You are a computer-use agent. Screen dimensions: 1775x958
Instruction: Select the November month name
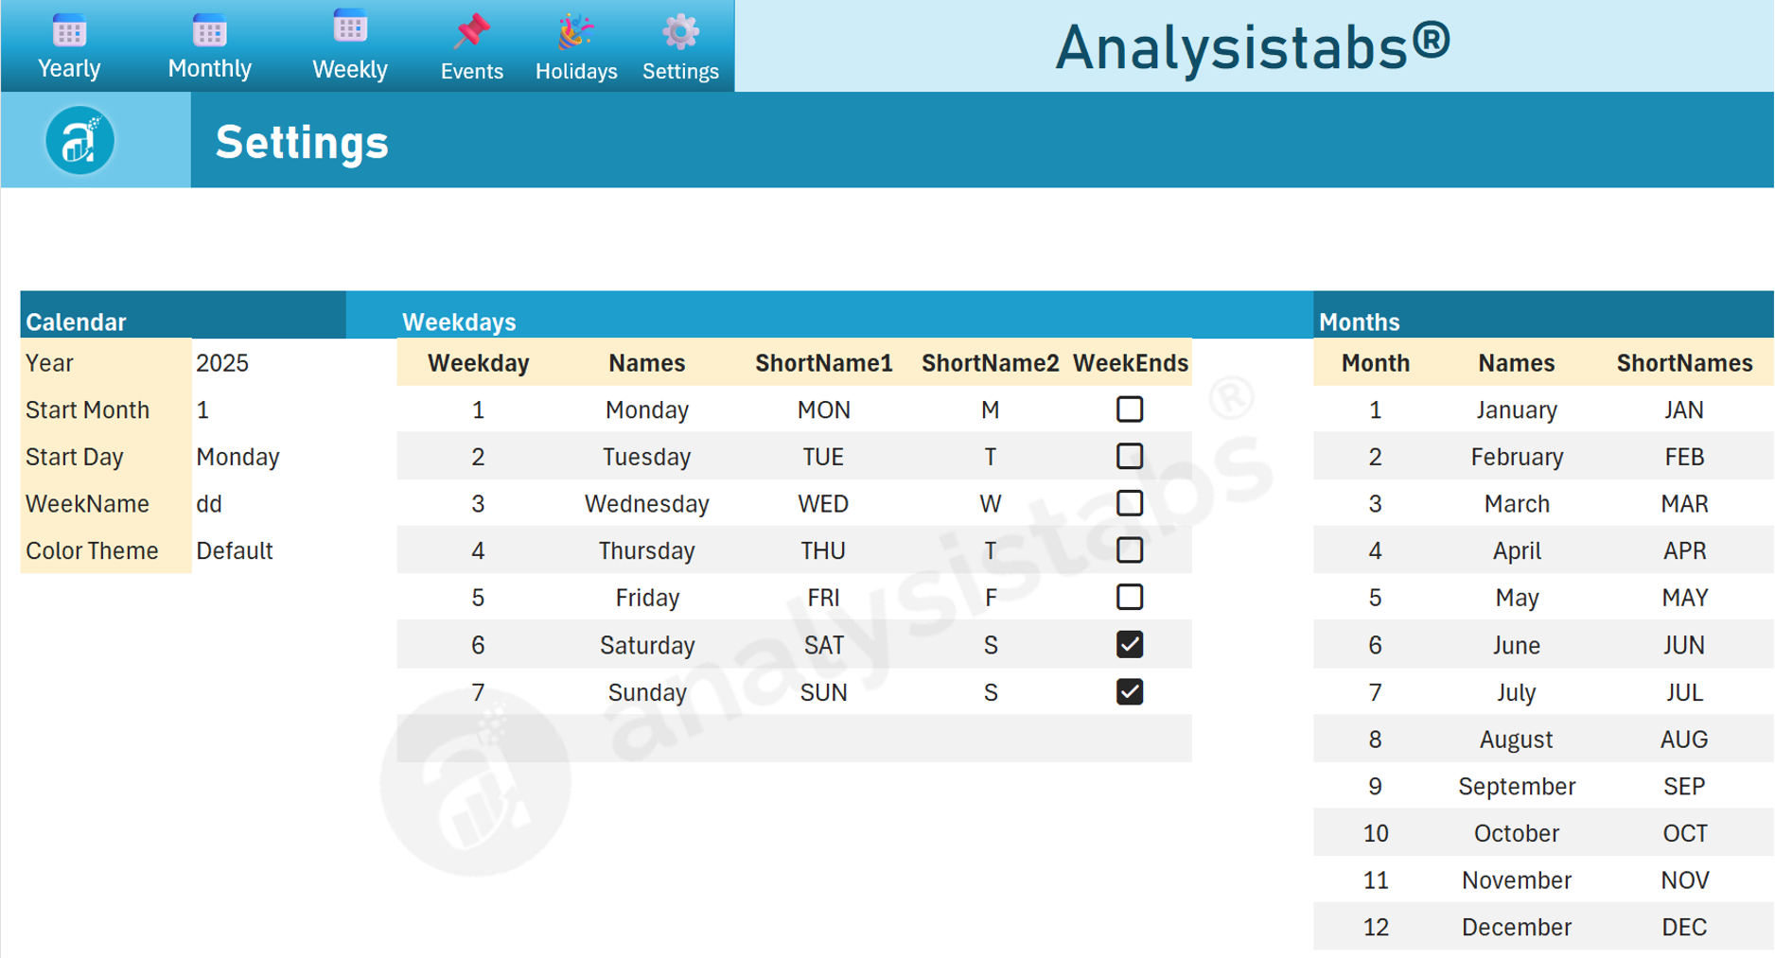[x=1516, y=880]
